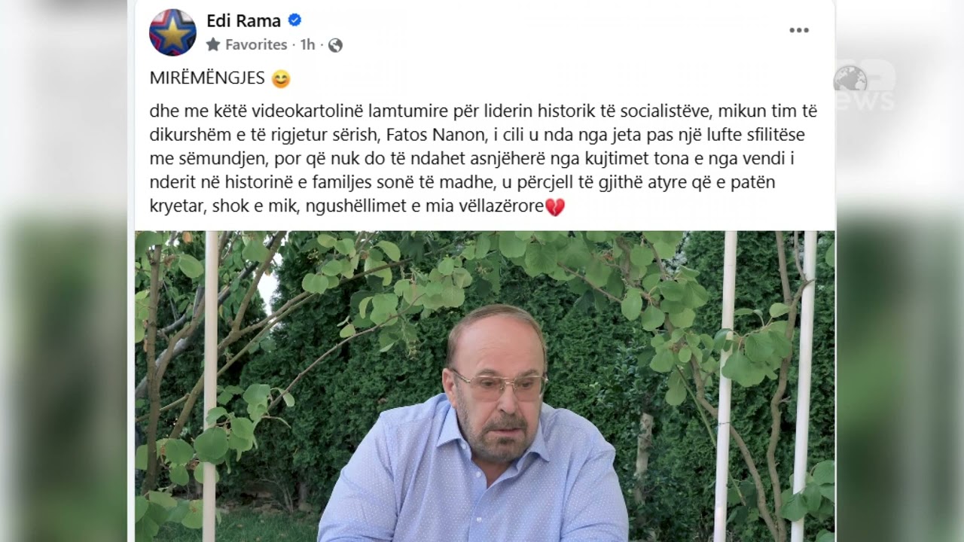This screenshot has width=964, height=542.
Task: Click the word socialistëve in the post
Action: click(660, 111)
